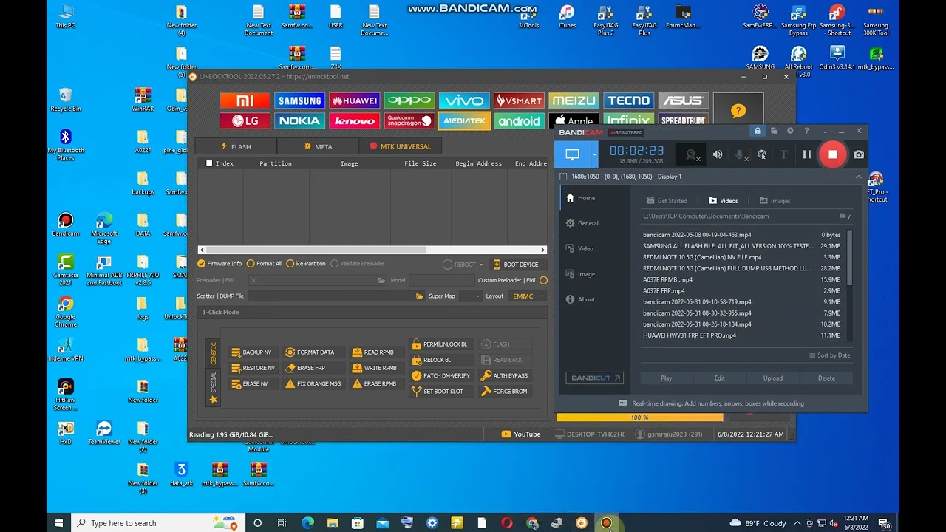Toggle Bandicam webcam overlay icon
This screenshot has width=946, height=532.
point(691,154)
